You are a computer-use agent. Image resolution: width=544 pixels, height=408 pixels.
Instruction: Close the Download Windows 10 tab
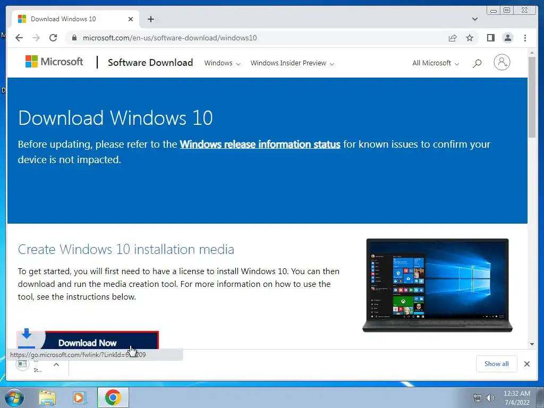pos(131,19)
